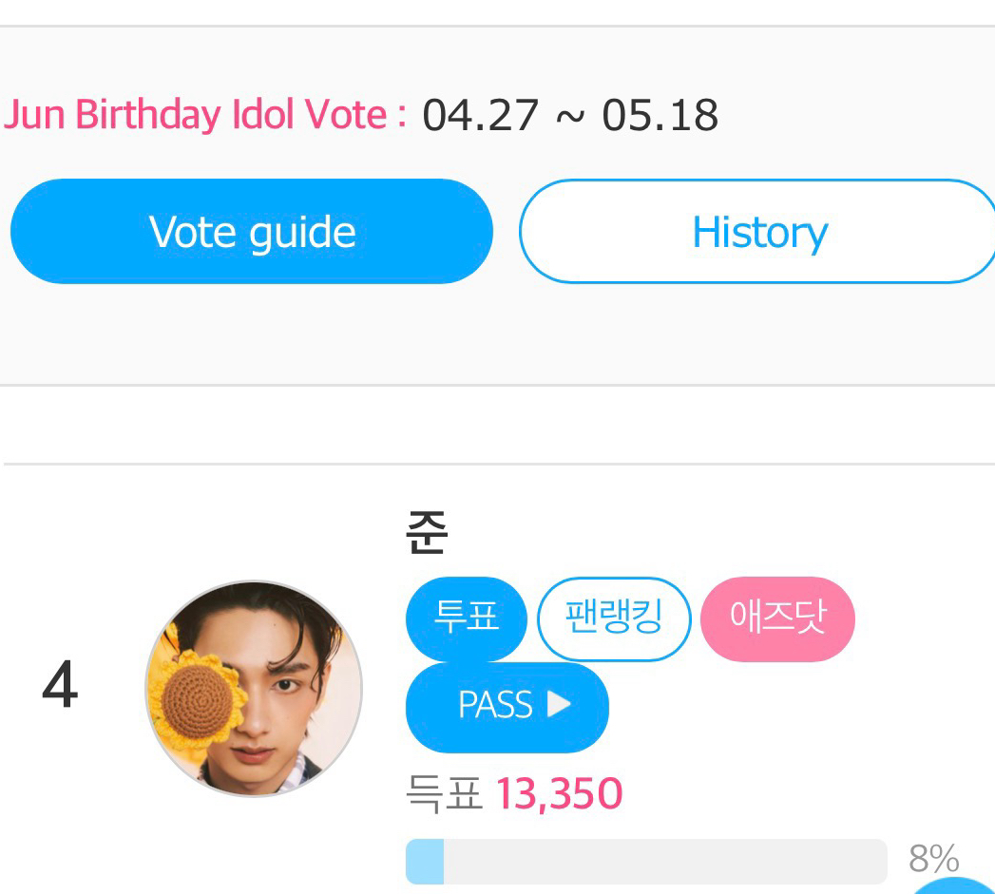Click the rank number 4
Image resolution: width=995 pixels, height=894 pixels.
(59, 687)
